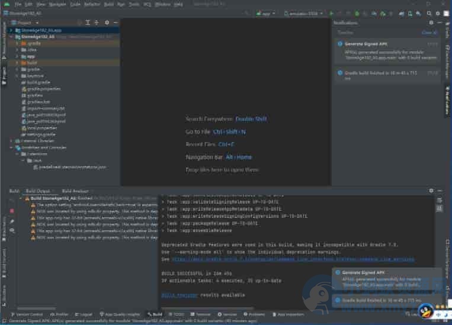Open the Problems tool window
Screen dimensions: 452x325
pyautogui.click(x=254, y=314)
